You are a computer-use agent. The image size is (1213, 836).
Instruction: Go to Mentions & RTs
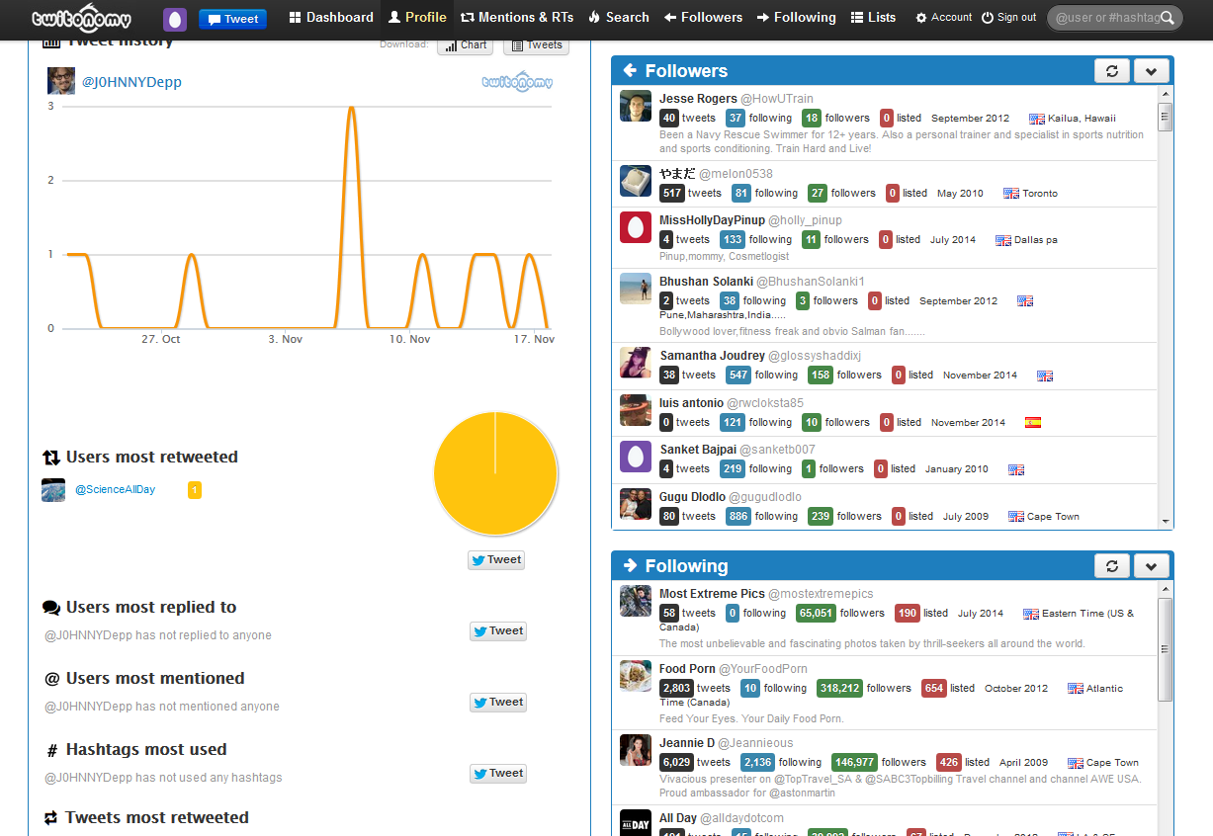(x=517, y=18)
